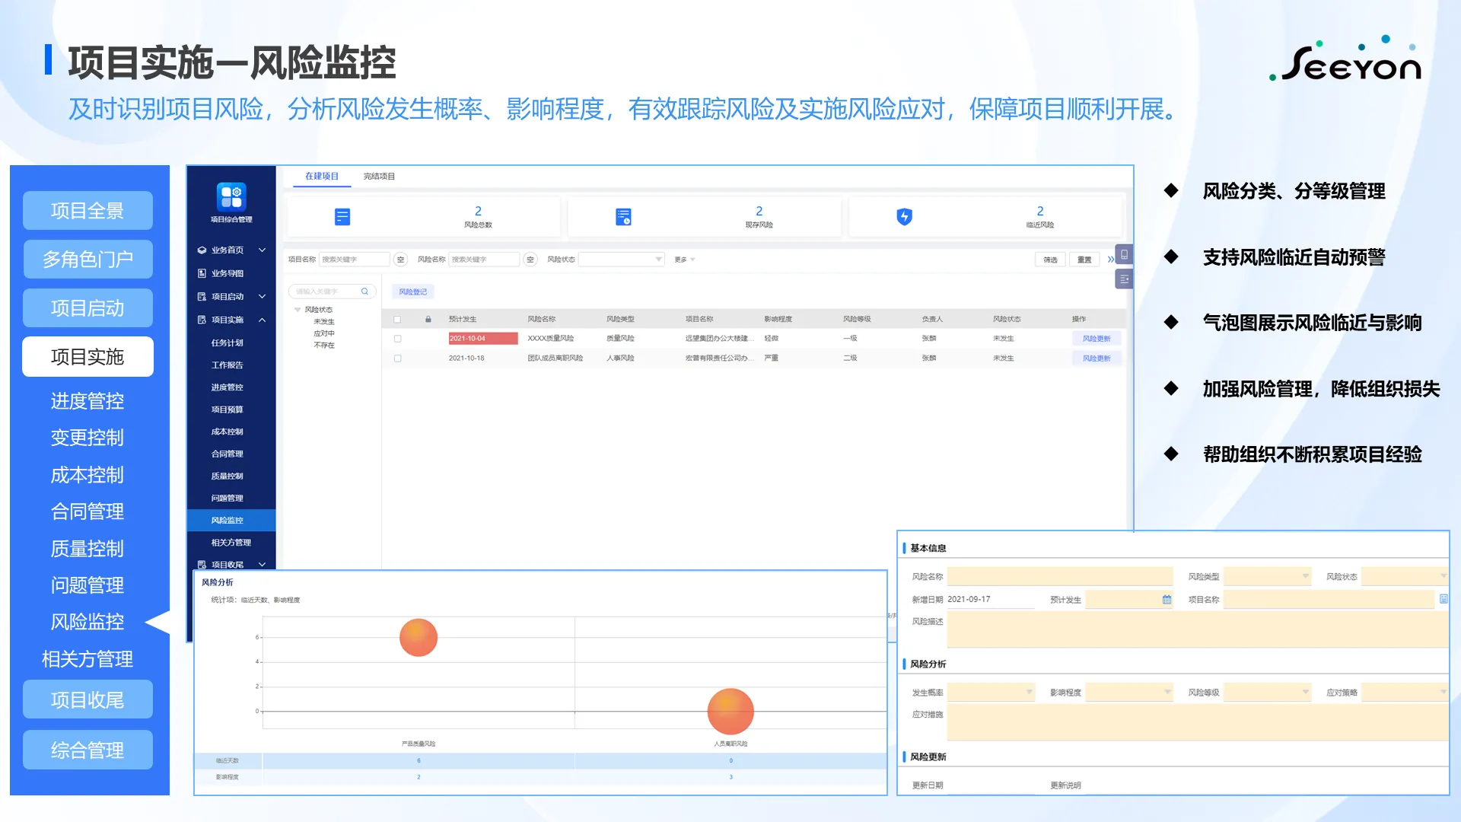Open the calendar picker for 预计发生
Screen dimensions: 1461x822
1167,600
